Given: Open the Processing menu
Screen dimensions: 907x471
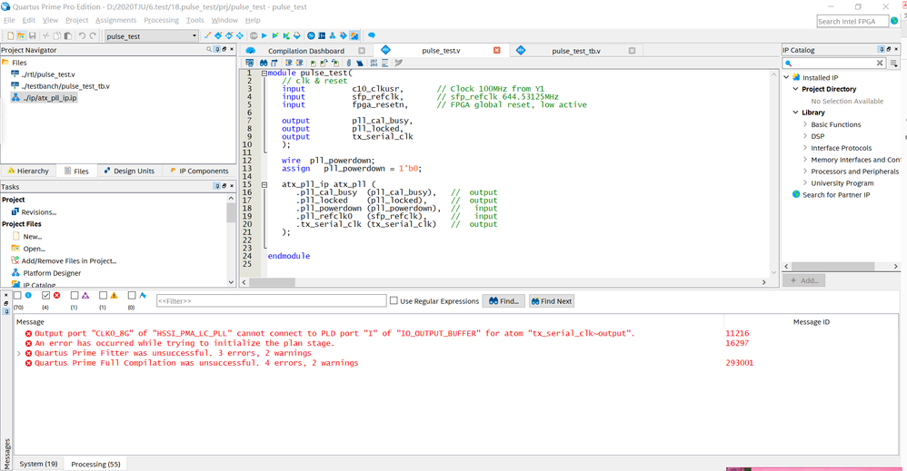Looking at the screenshot, I should pyautogui.click(x=161, y=20).
